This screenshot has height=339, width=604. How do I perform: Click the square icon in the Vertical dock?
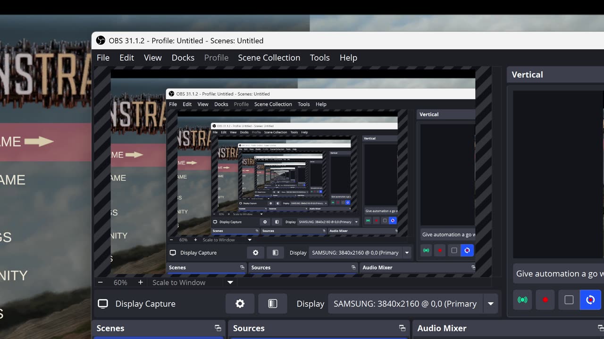(569, 300)
